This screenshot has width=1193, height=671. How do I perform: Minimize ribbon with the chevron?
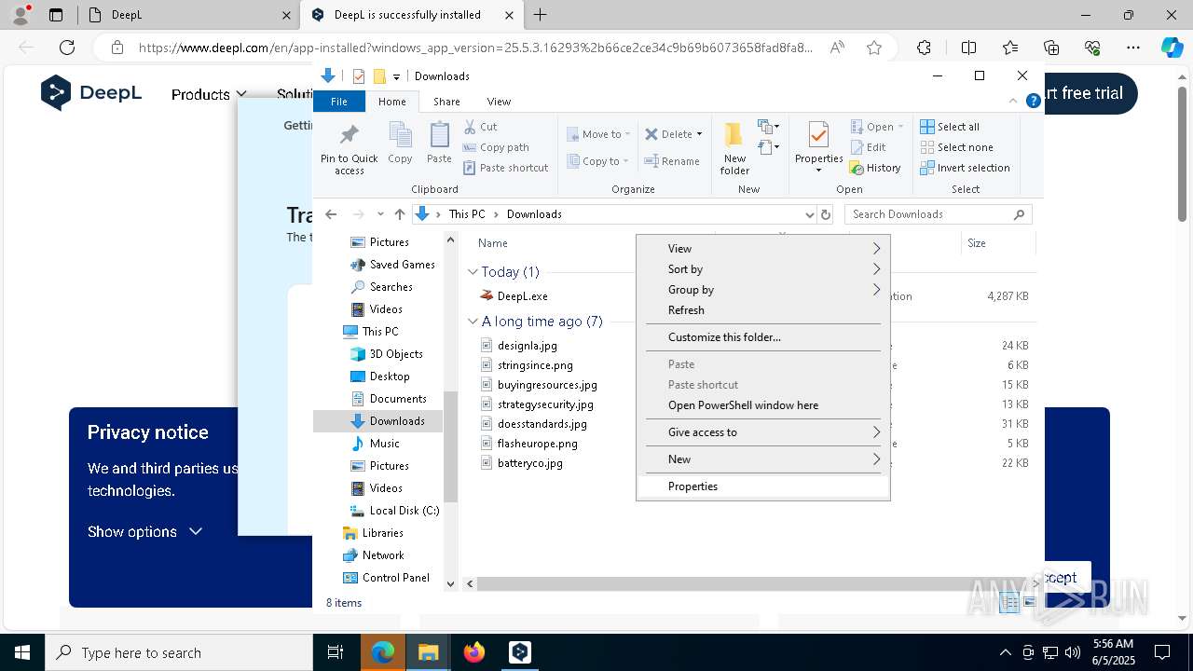(x=1013, y=102)
